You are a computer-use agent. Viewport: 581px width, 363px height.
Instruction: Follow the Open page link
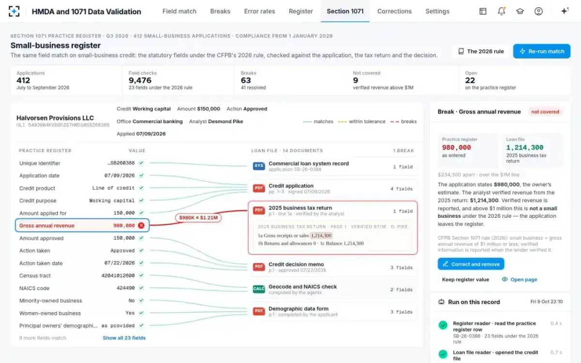point(520,280)
